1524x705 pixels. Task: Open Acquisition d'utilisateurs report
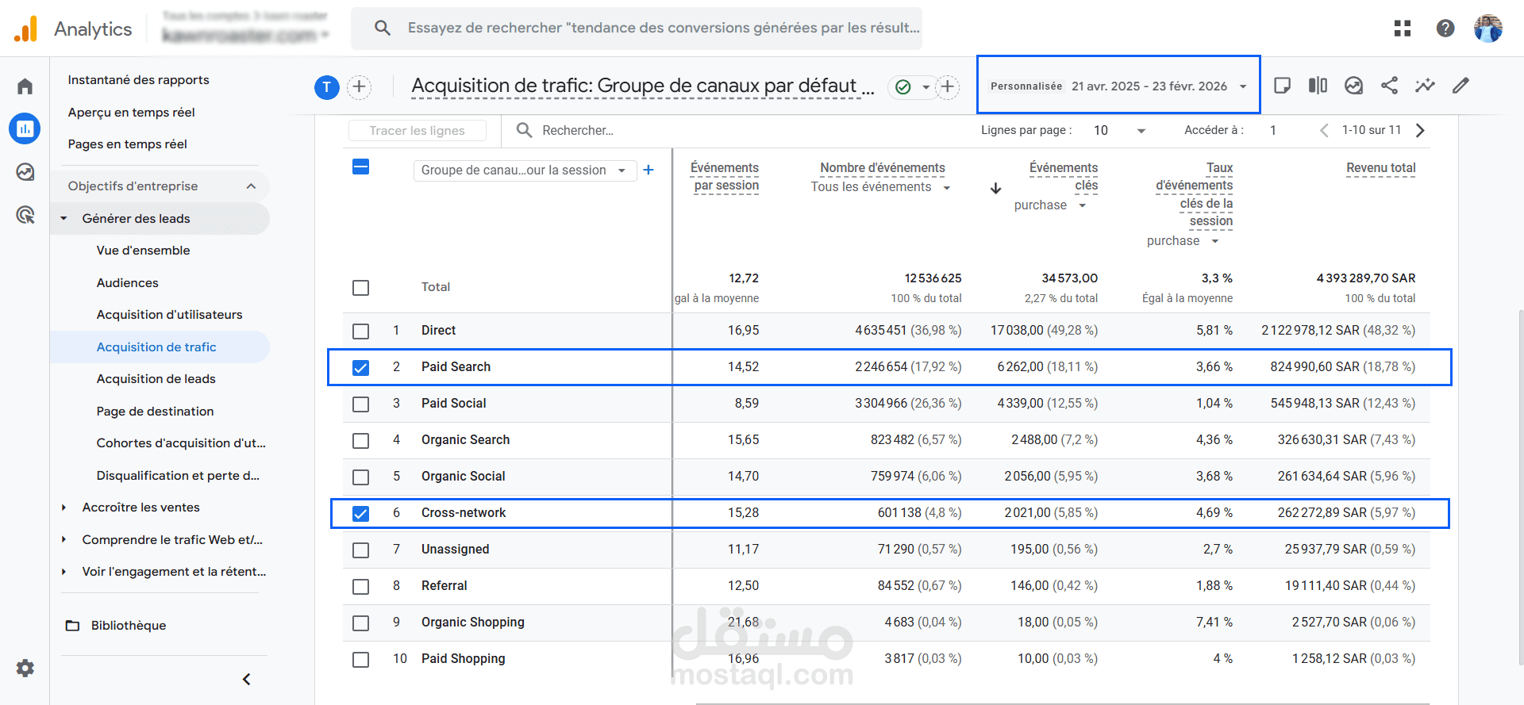point(169,315)
